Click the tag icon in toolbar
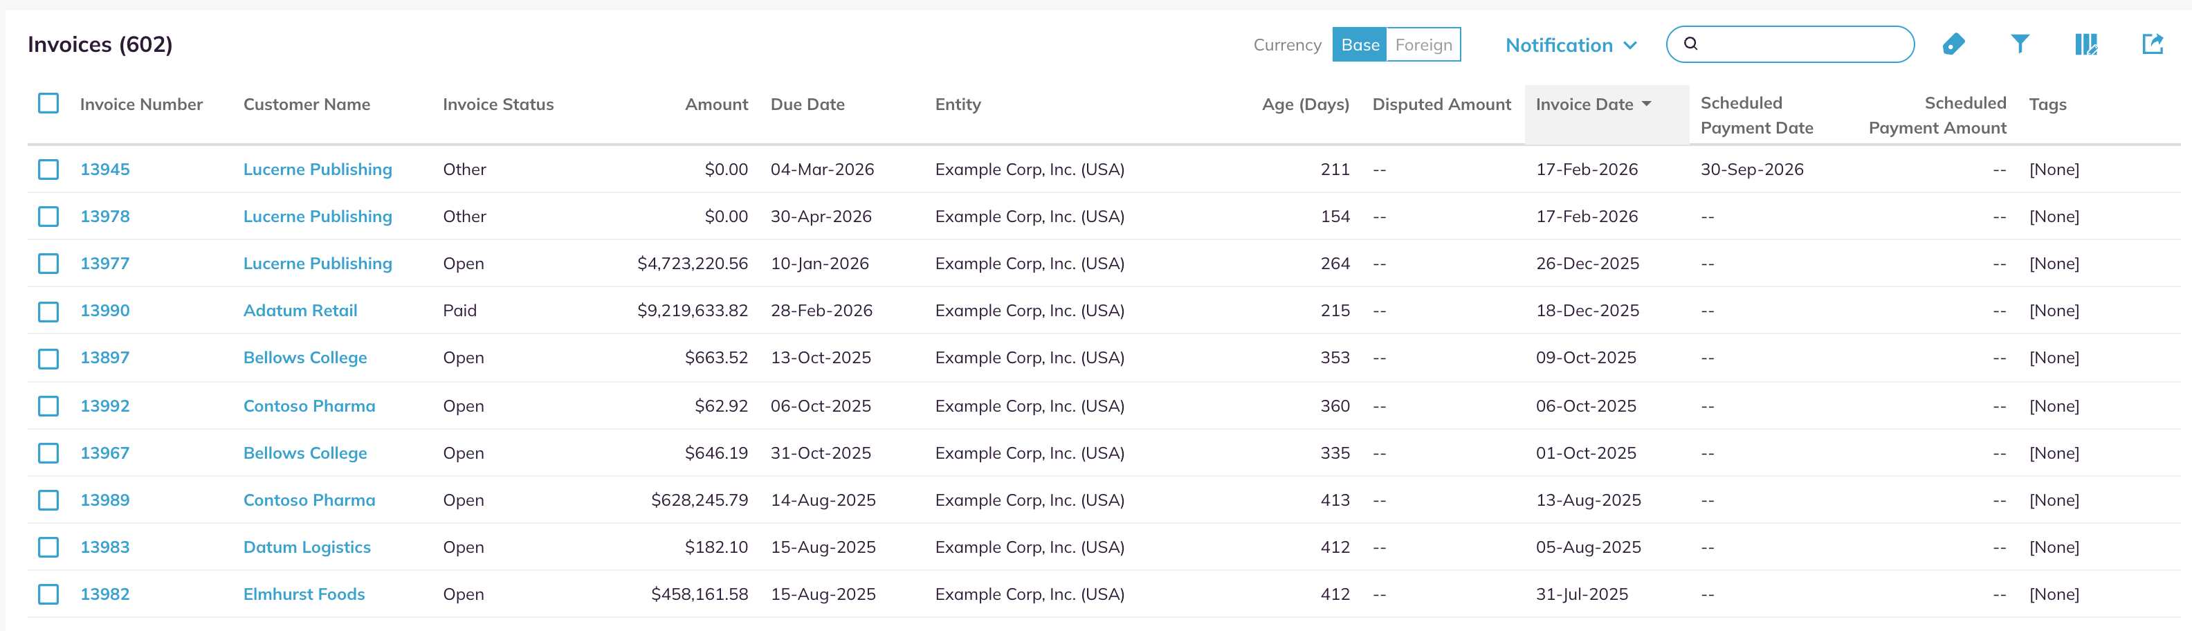The height and width of the screenshot is (631, 2192). pos(1954,44)
